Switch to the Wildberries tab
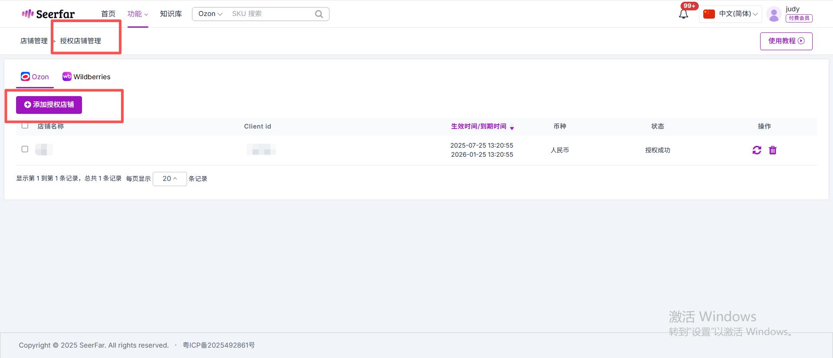Screen dimensions: 833x358 [x=86, y=77]
